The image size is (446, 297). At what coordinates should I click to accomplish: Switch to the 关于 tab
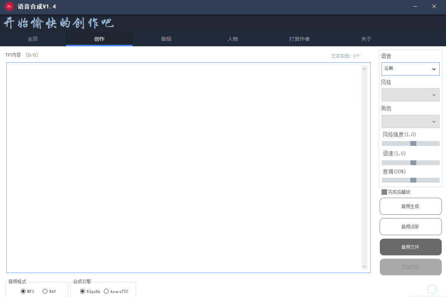pos(366,39)
